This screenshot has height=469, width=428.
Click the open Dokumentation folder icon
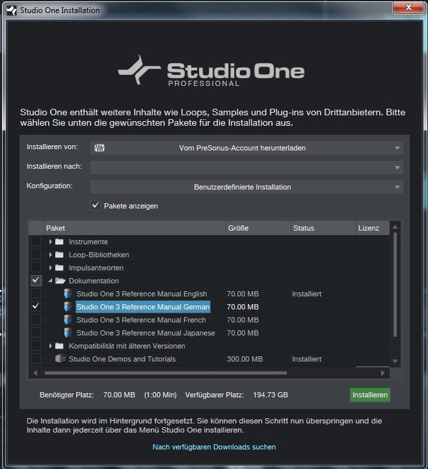60,281
